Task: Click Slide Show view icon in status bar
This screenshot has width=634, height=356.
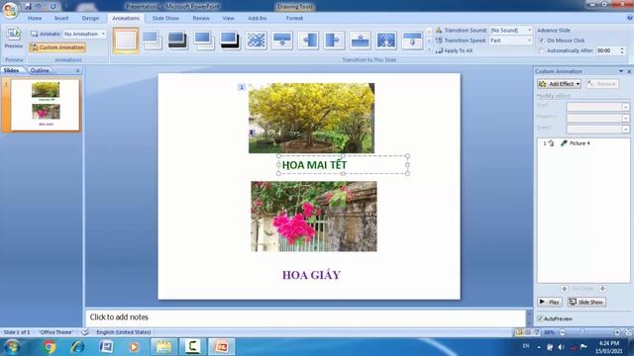Action: 537,332
